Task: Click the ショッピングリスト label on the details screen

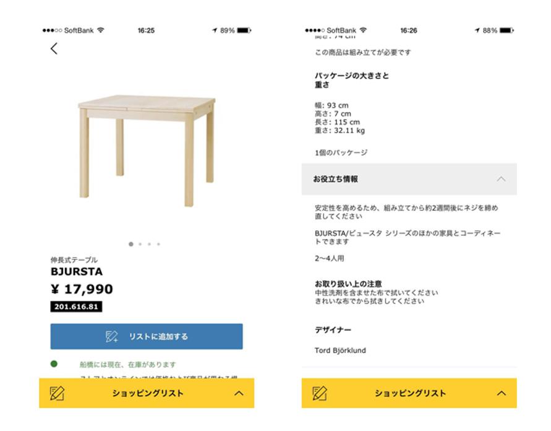Action: pos(410,393)
